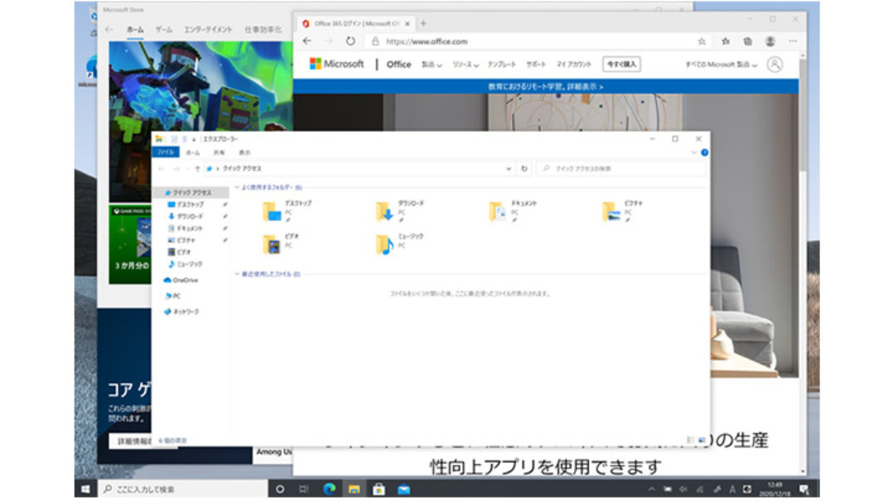Select エンターテイメント tab in Microsoft Store
This screenshot has height=502, width=893.
click(208, 30)
